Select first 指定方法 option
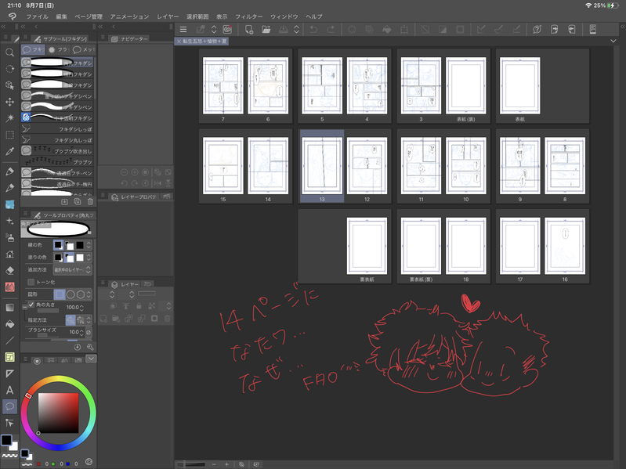 pos(71,320)
